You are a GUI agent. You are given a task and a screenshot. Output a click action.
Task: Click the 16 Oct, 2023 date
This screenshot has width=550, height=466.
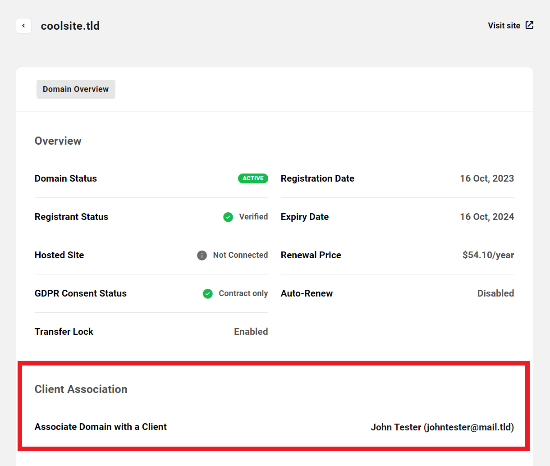(x=487, y=178)
